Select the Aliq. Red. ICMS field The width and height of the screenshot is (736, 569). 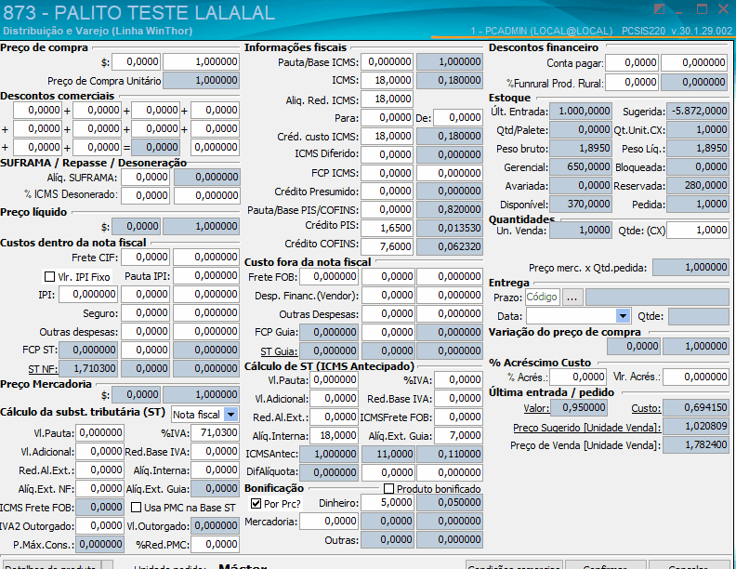pyautogui.click(x=388, y=99)
